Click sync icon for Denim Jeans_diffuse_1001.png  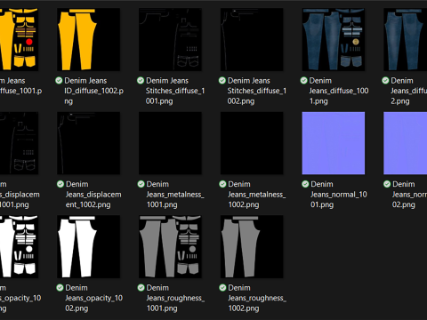[x=303, y=80]
